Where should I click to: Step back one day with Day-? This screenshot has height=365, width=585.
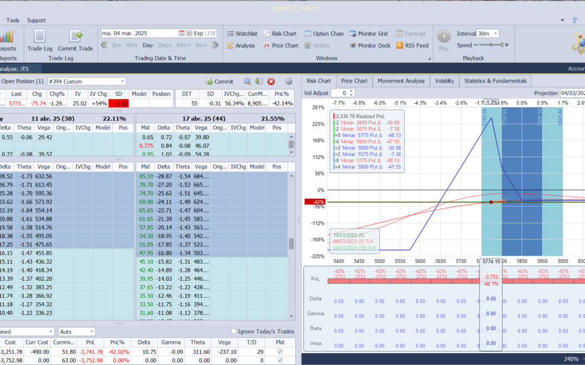(x=148, y=45)
